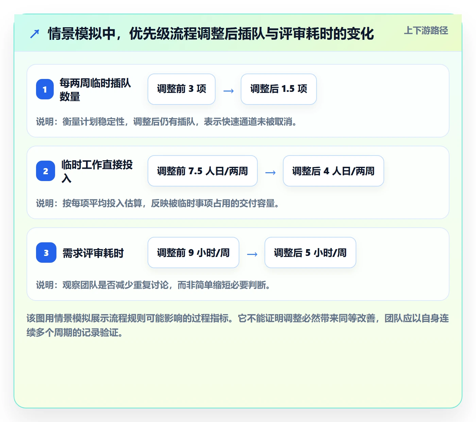The height and width of the screenshot is (422, 476).
Task: Click the 调整前 3 项 pill
Action: click(182, 89)
